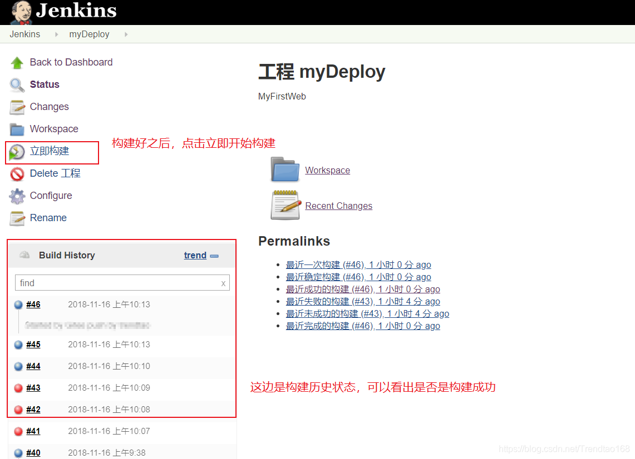Open 最近失败的构建 (#43) permalink

click(x=363, y=302)
